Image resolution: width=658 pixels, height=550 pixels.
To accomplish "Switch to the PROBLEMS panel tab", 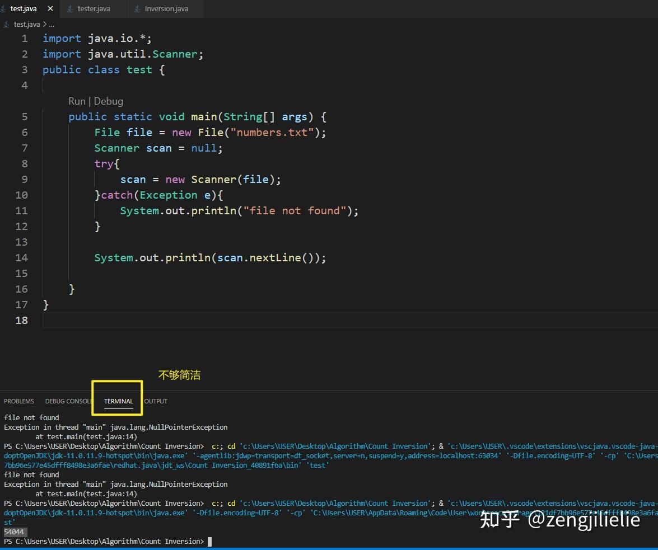I will (x=19, y=401).
